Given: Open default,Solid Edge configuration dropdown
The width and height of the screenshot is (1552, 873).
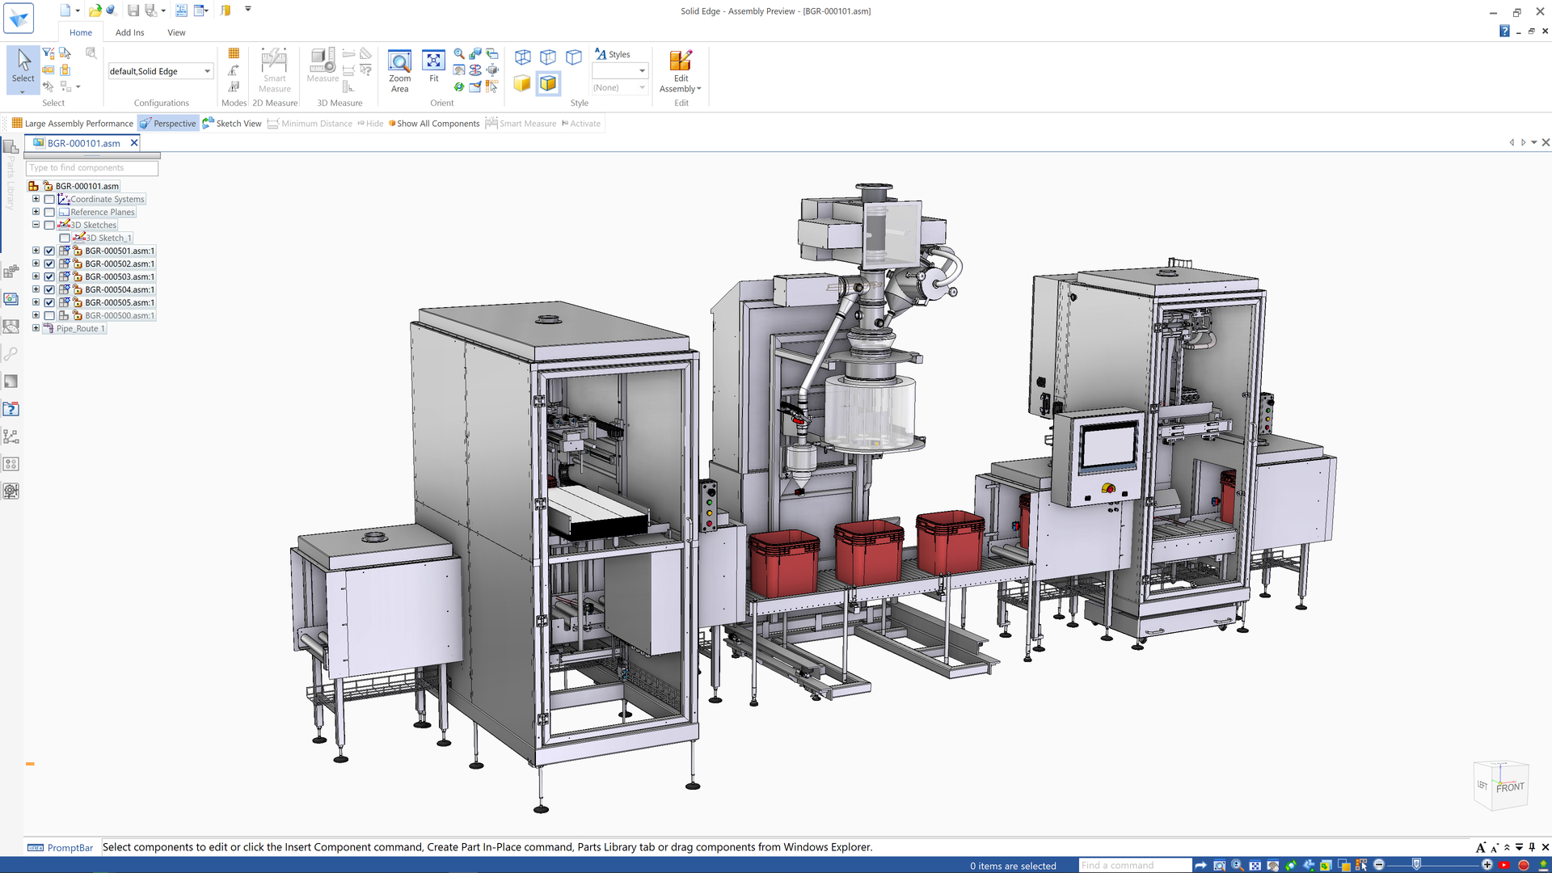Looking at the screenshot, I should (x=207, y=71).
